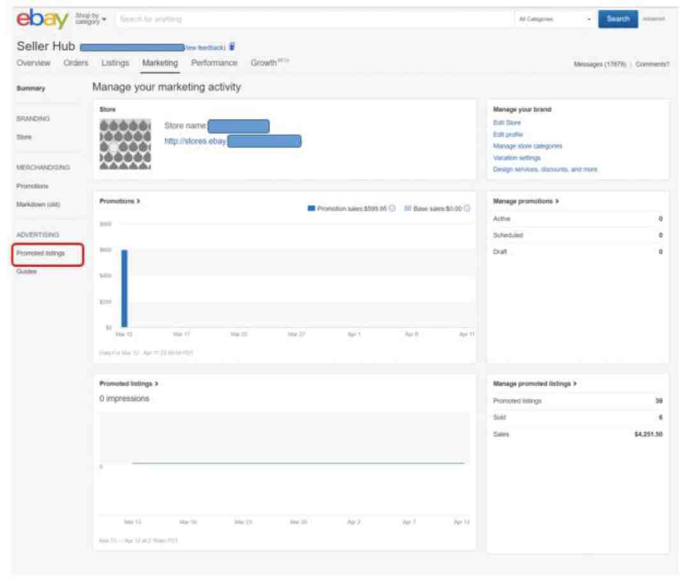Image resolution: width=690 pixels, height=583 pixels.
Task: Select Promotions in the left sidebar
Action: 32,186
